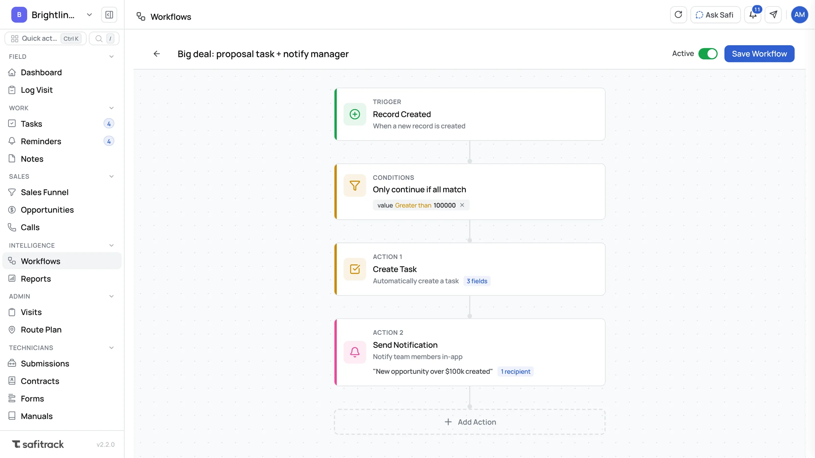The width and height of the screenshot is (815, 458).
Task: Open Log Visit in the sidebar
Action: pos(62,90)
